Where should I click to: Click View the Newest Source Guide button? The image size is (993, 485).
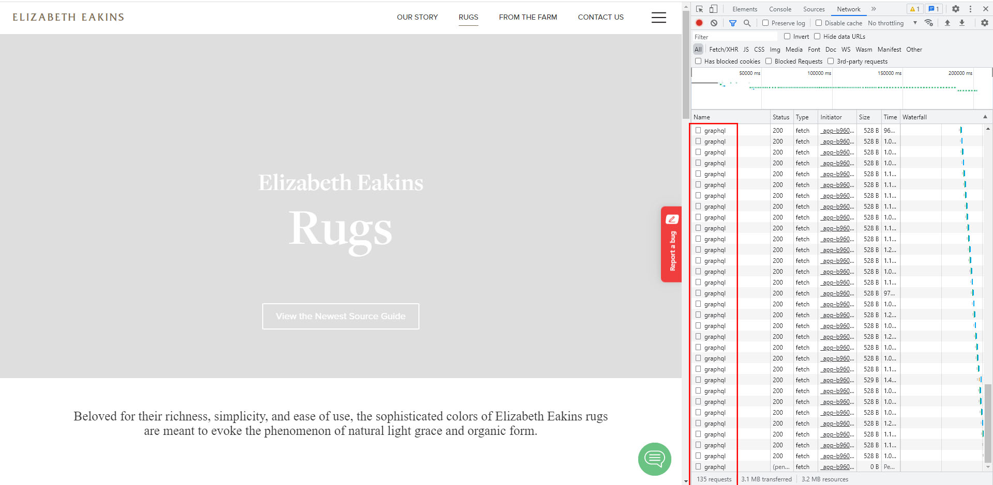tap(341, 316)
